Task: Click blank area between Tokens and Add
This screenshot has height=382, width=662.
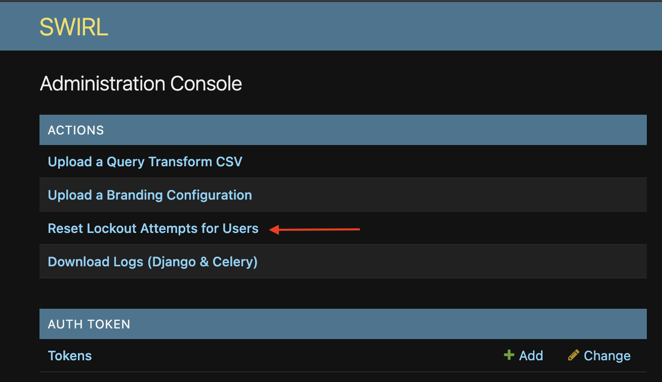Action: 298,356
